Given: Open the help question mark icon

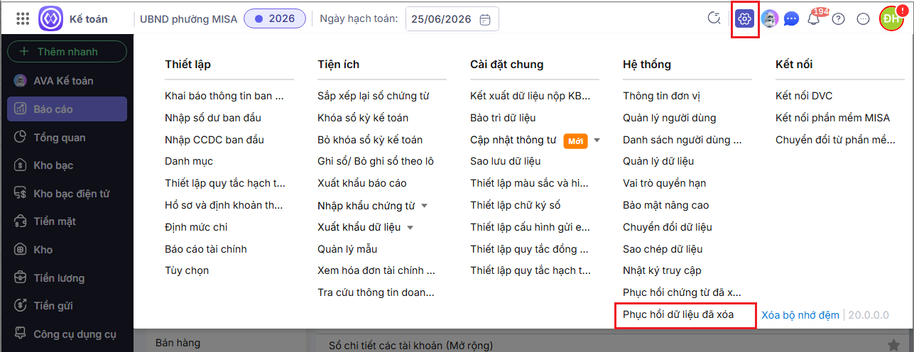Looking at the screenshot, I should pyautogui.click(x=838, y=19).
